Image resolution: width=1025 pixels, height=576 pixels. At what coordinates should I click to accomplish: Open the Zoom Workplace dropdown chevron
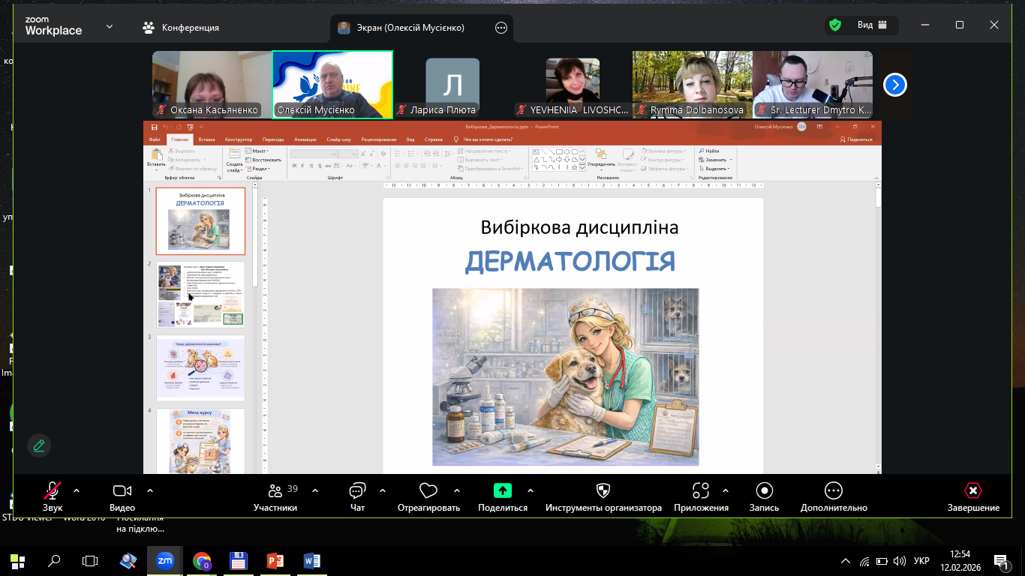point(110,27)
